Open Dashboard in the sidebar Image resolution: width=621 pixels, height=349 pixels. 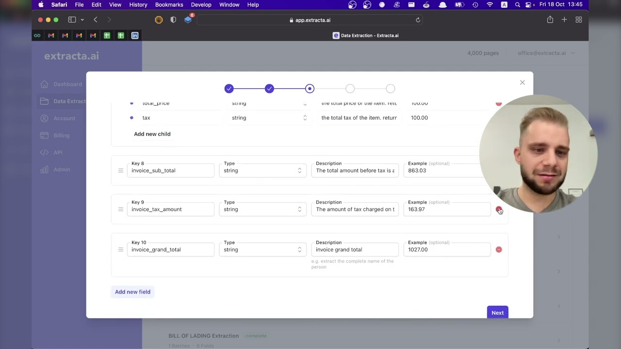point(62,84)
